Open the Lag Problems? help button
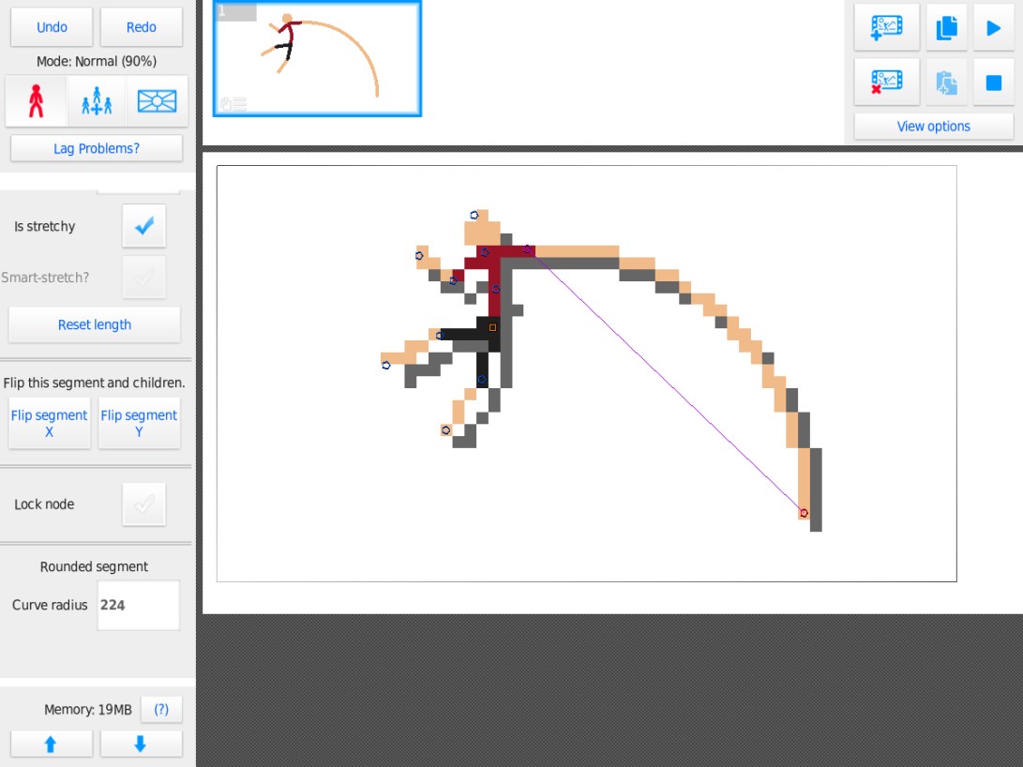The width and height of the screenshot is (1023, 767). pyautogui.click(x=97, y=149)
